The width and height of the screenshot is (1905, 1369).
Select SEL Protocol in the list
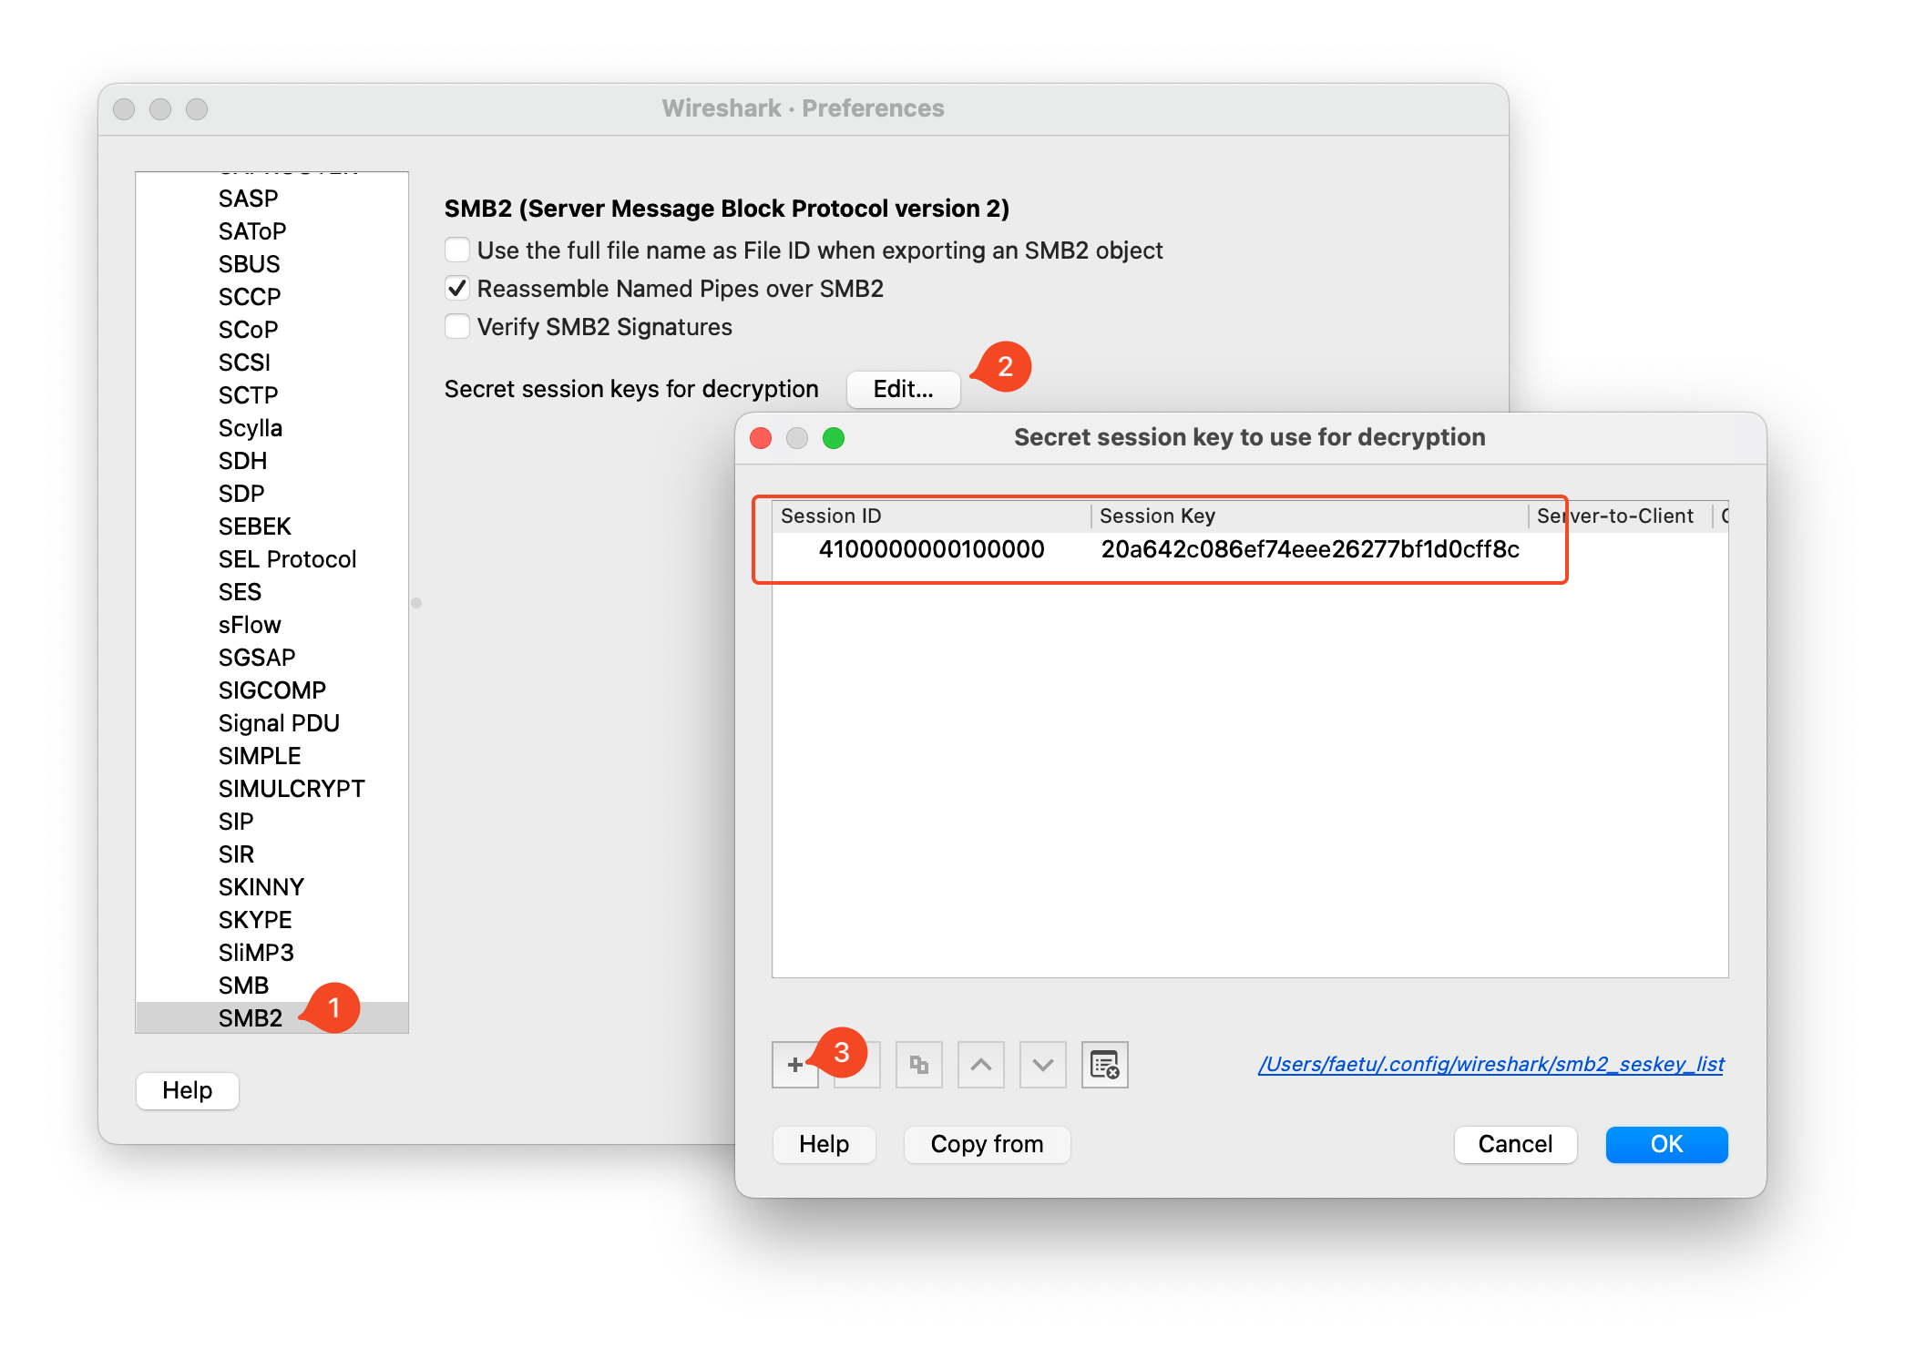click(271, 558)
